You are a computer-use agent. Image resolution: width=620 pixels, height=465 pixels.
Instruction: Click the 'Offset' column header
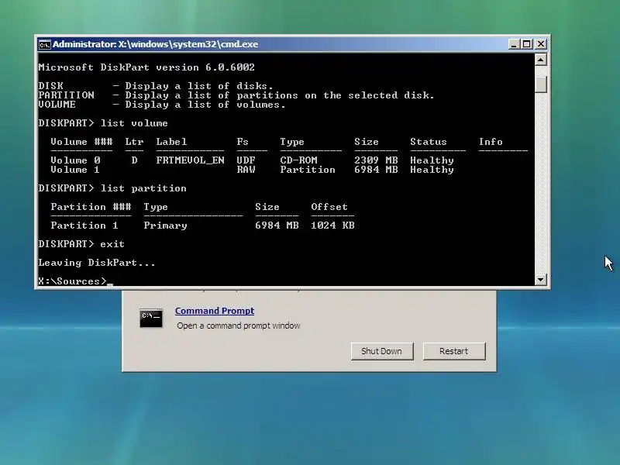329,207
